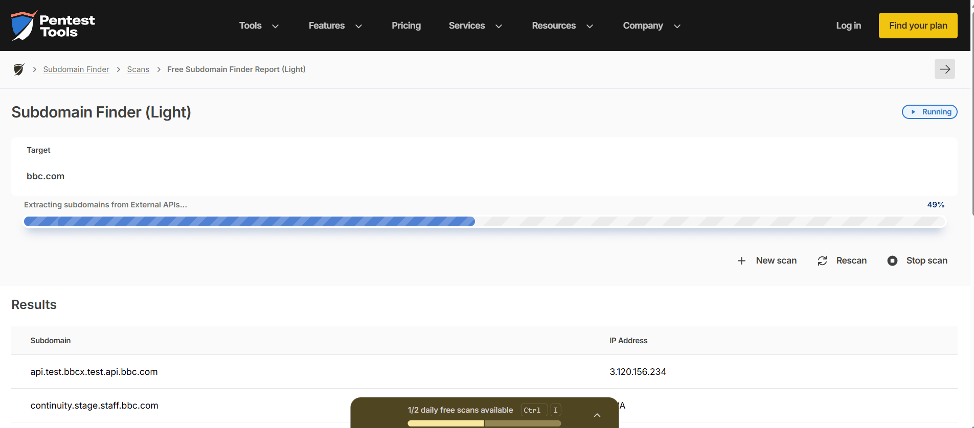Click the Rescan refresh icon
This screenshot has width=974, height=428.
822,261
